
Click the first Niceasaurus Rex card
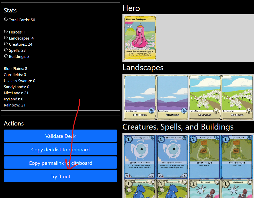pyautogui.click(x=140, y=189)
